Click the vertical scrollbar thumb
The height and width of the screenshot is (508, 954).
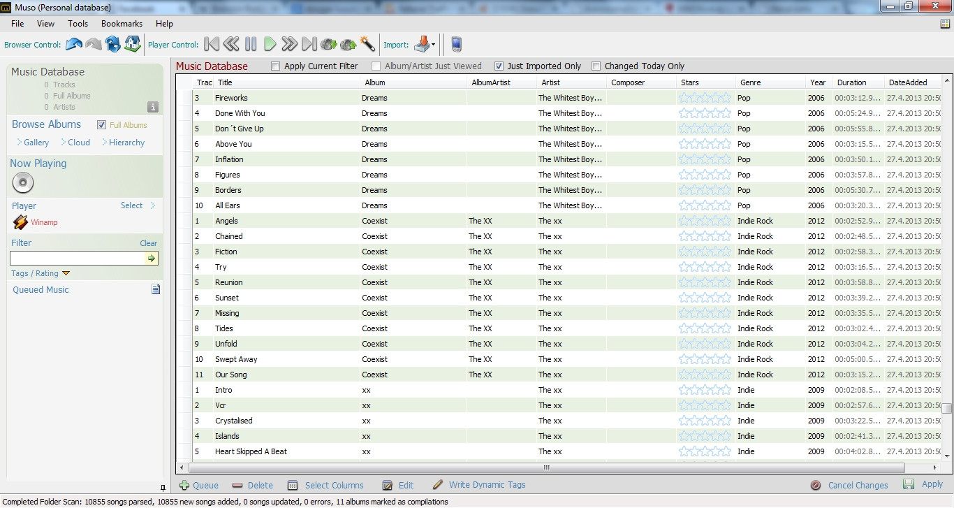946,409
